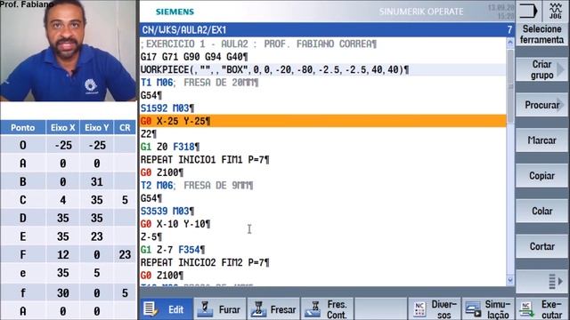Click the Executar NC softkey

pyautogui.click(x=542, y=309)
